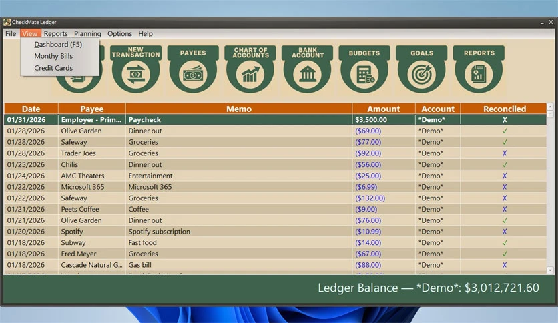Screen dimensions: 558x323
Task: Click the ledger scrollbar down arrow
Action: click(550, 270)
